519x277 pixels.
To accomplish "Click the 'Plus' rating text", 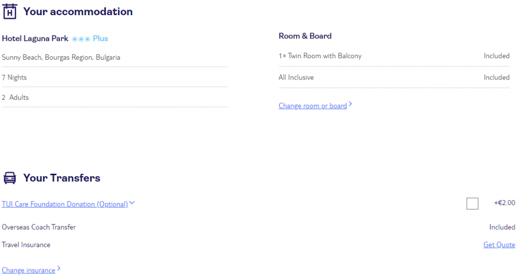I will pos(100,38).
